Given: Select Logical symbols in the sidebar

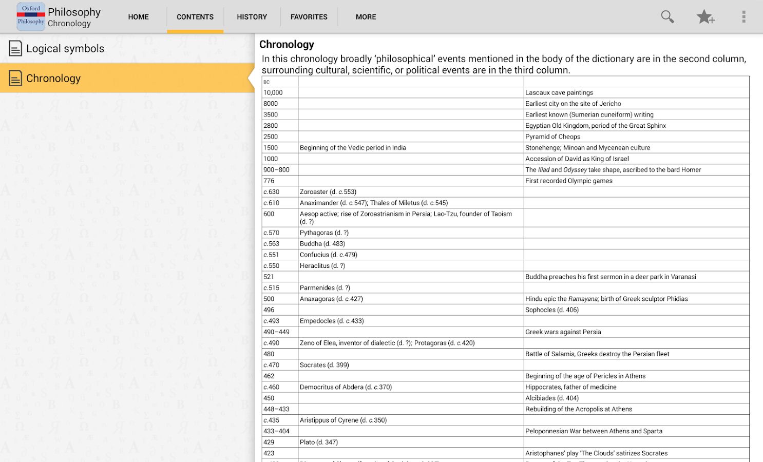Looking at the screenshot, I should pos(64,48).
